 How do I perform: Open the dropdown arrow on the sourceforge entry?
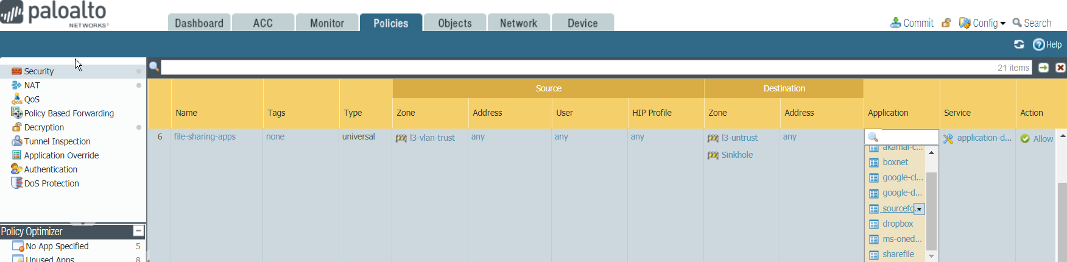(919, 209)
